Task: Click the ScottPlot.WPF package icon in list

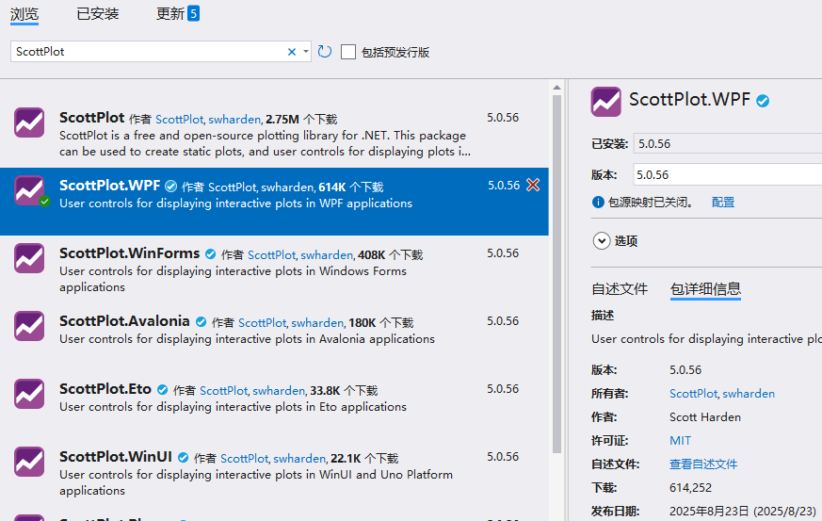Action: click(29, 190)
